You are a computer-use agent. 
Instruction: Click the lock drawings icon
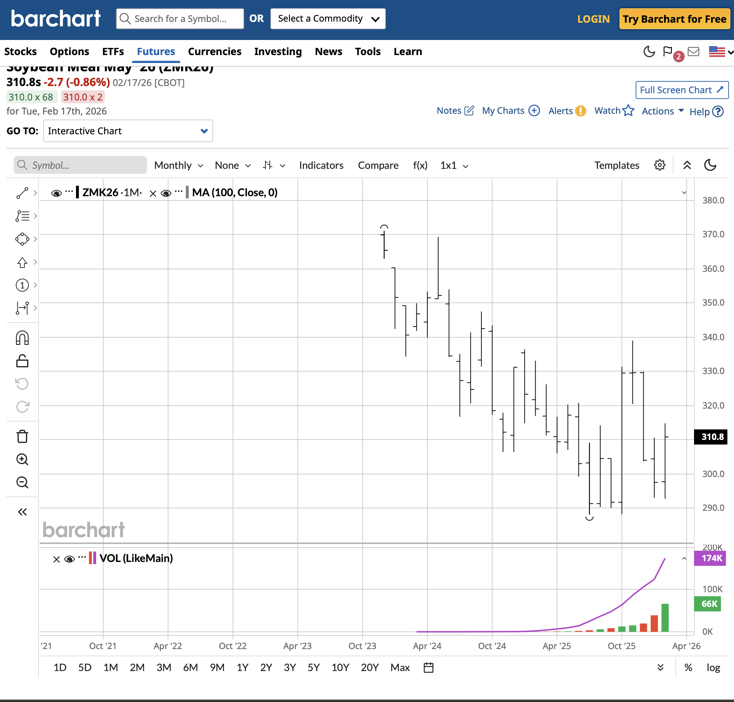pyautogui.click(x=22, y=361)
